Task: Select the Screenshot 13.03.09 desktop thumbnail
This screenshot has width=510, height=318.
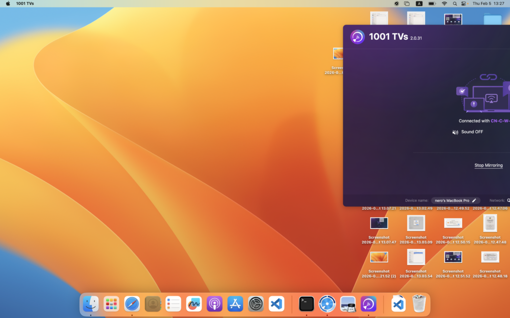Action: pyautogui.click(x=416, y=223)
